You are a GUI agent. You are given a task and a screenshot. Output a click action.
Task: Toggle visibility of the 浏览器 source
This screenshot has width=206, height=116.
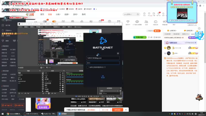pos(60,79)
